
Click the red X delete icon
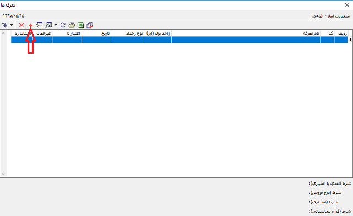click(x=21, y=25)
